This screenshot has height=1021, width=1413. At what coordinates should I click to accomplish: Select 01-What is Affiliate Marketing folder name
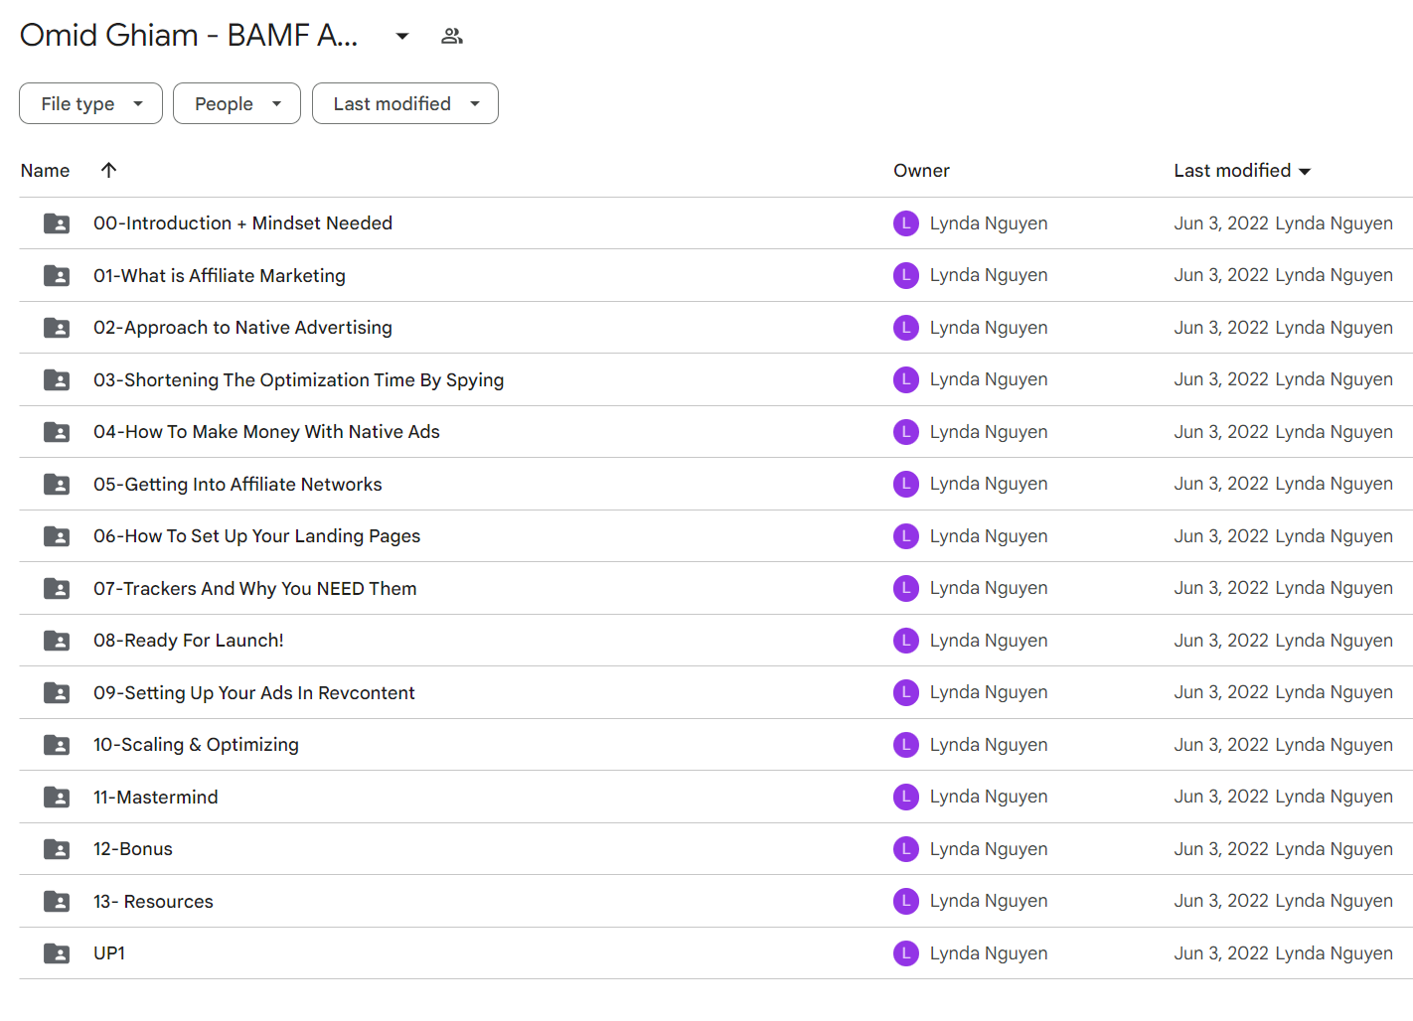(220, 276)
